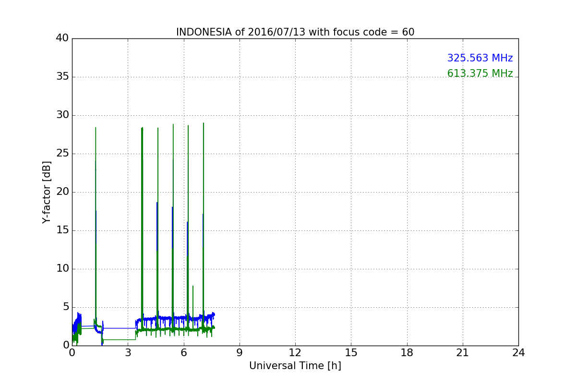Click x-axis tick label 3
This screenshot has width=576, height=384.
(x=128, y=353)
